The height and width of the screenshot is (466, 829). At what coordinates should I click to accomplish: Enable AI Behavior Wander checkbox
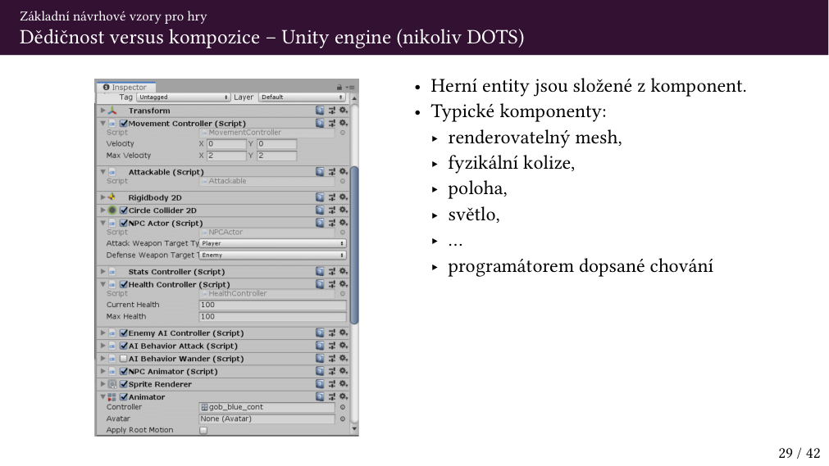[x=124, y=358]
